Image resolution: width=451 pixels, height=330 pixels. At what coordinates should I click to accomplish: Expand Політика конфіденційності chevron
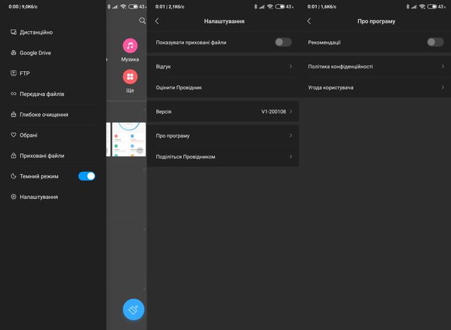[443, 67]
